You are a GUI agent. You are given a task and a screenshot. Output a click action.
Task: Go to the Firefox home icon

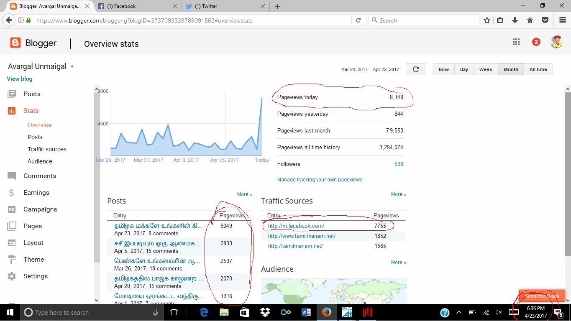point(530,20)
